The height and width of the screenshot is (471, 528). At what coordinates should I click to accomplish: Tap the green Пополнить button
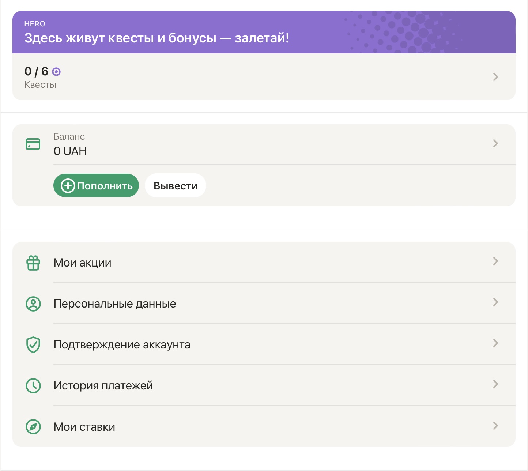pyautogui.click(x=96, y=185)
